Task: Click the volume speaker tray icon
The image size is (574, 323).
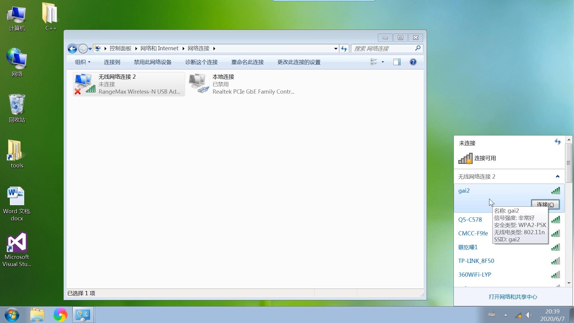Action: pos(529,315)
